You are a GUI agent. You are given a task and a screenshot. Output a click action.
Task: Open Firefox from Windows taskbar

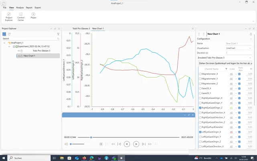(84, 158)
